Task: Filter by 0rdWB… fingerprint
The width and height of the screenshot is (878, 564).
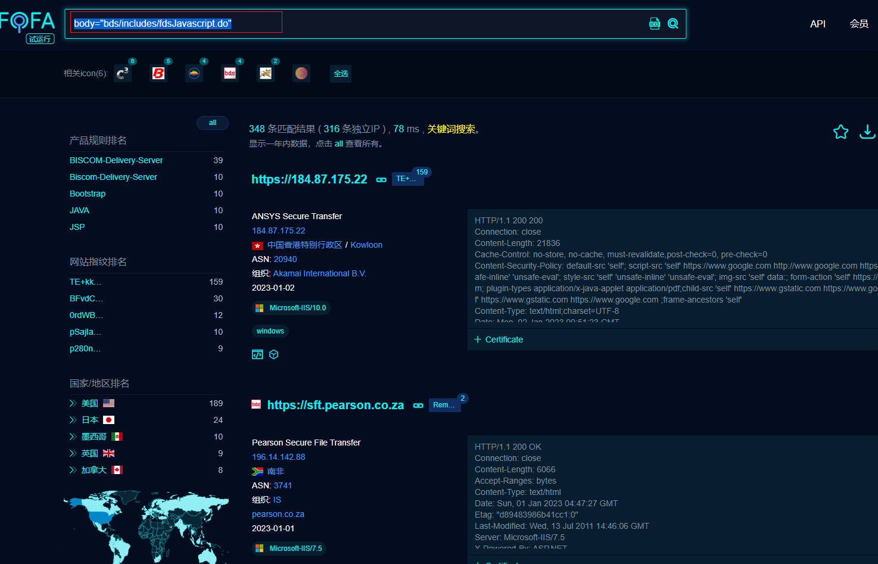Action: (86, 315)
